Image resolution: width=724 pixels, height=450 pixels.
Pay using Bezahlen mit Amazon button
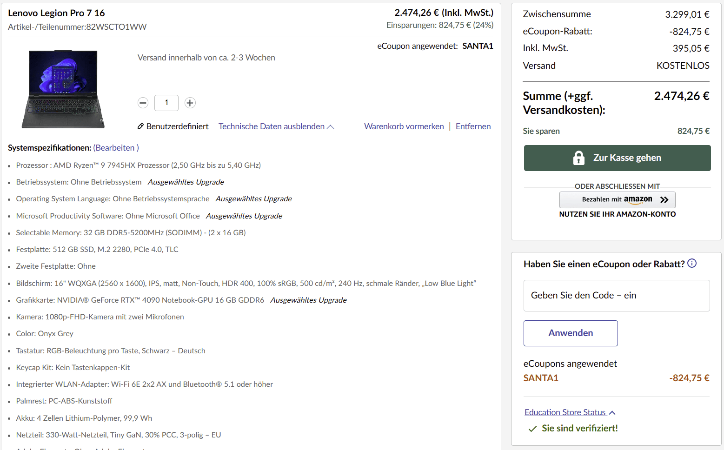coord(617,199)
